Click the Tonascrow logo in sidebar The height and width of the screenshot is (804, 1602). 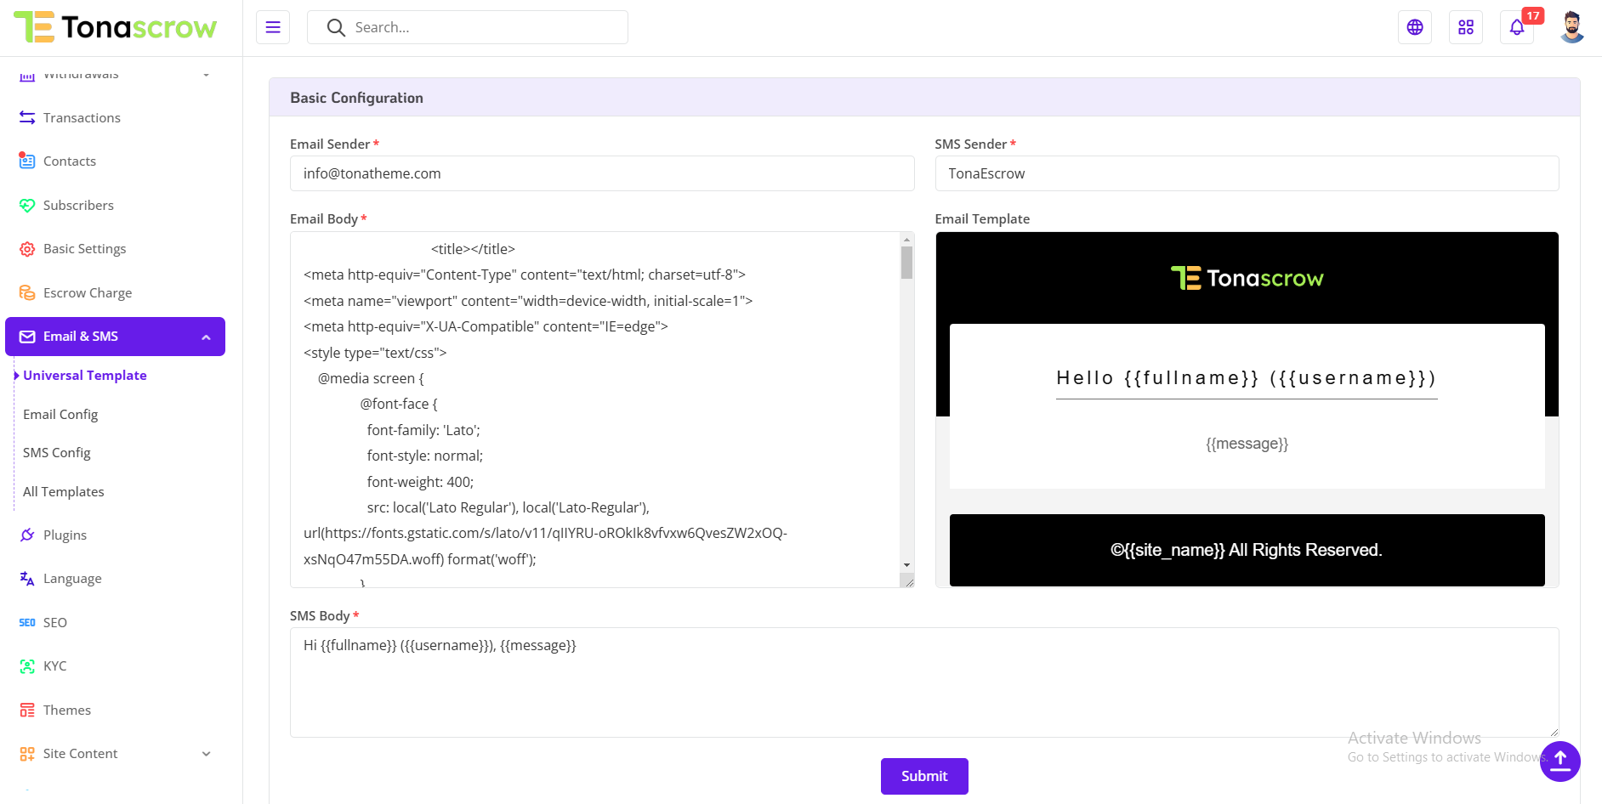(x=116, y=27)
